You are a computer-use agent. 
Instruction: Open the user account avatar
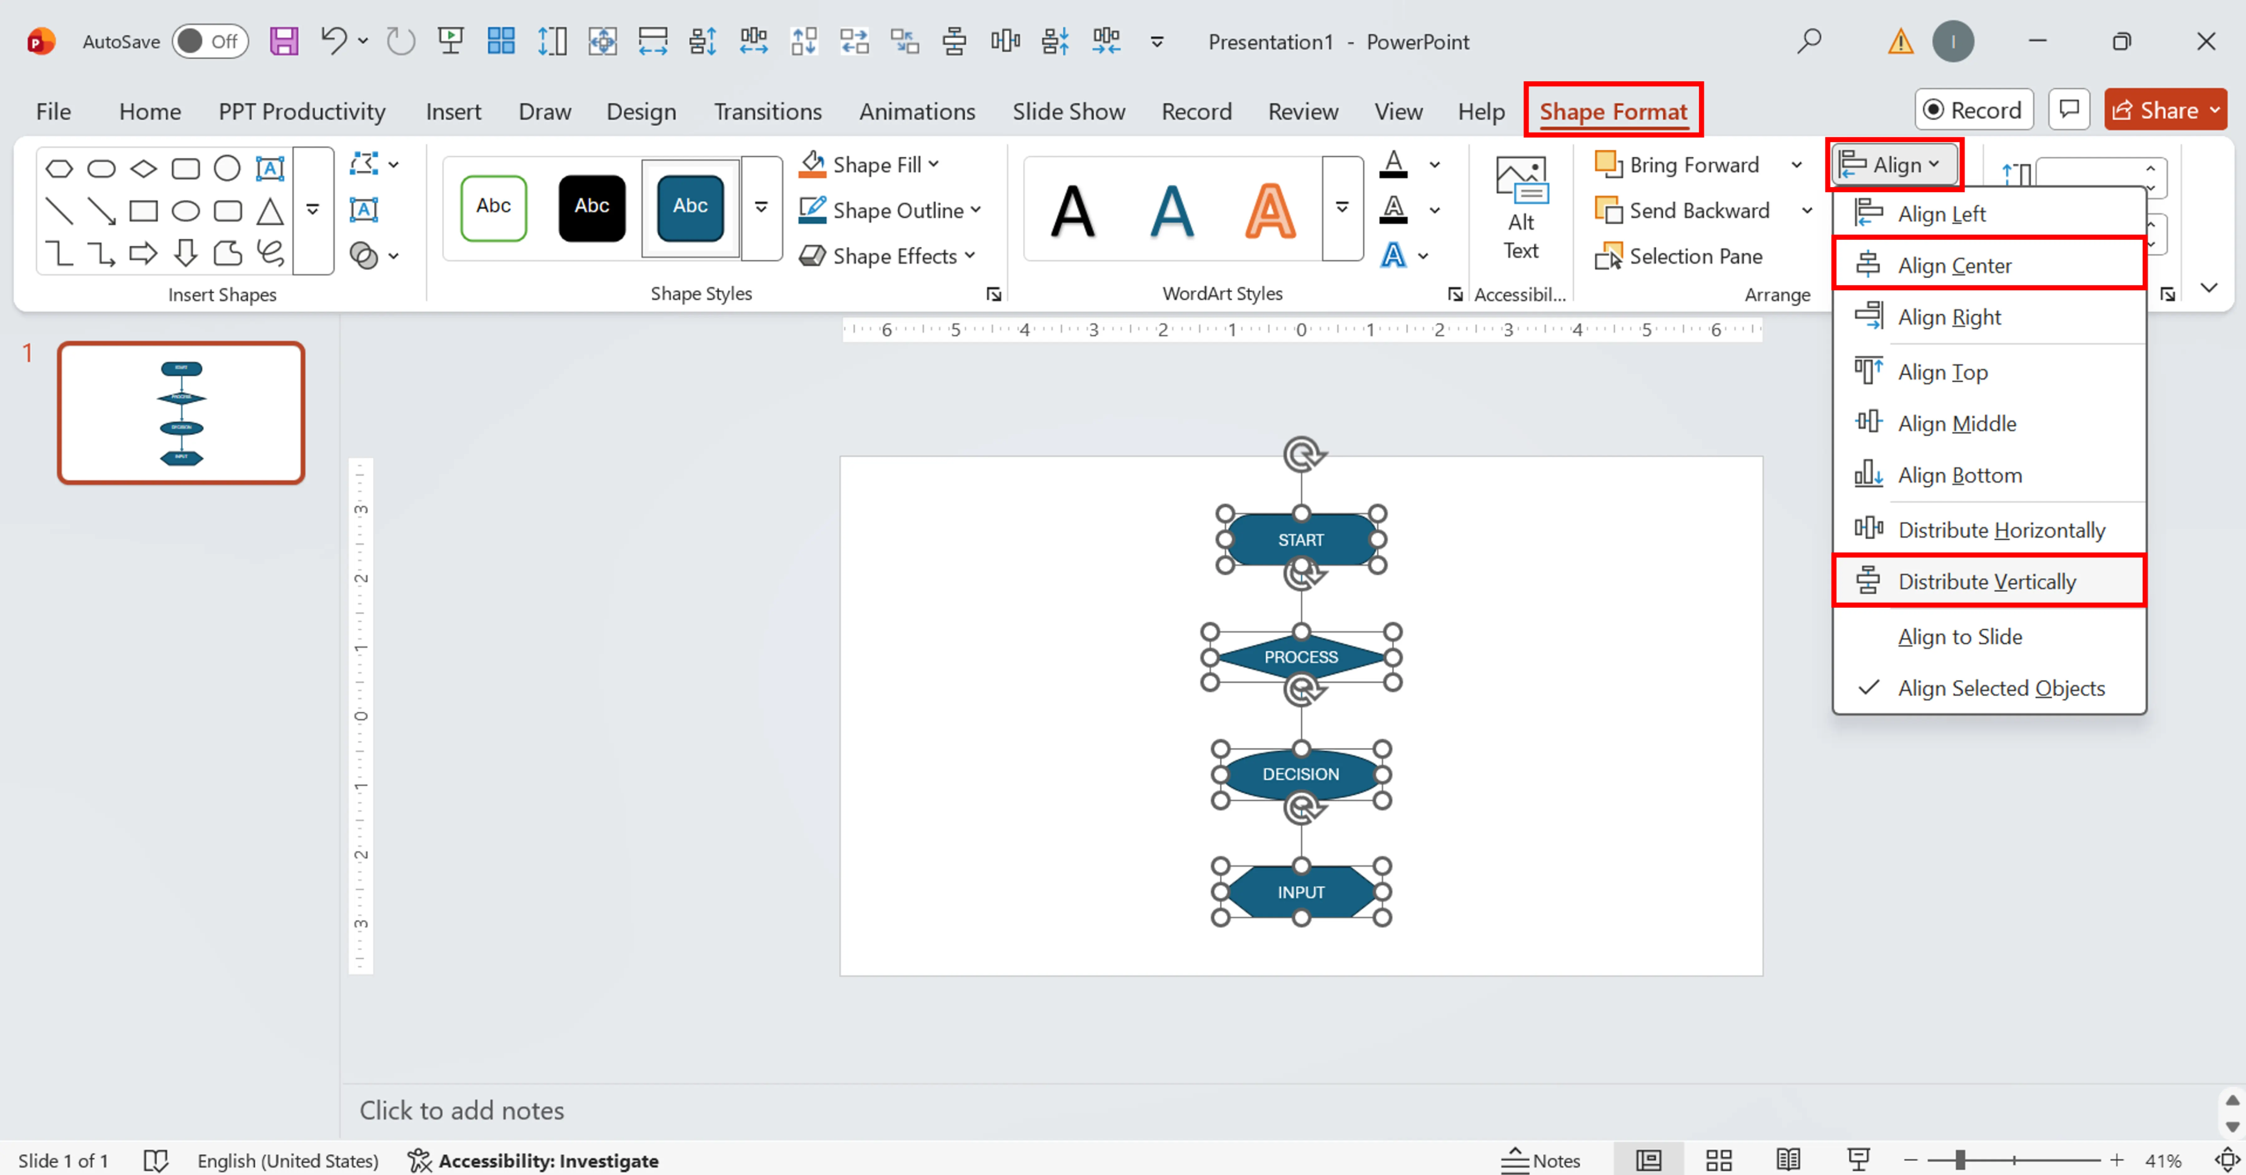tap(1953, 41)
